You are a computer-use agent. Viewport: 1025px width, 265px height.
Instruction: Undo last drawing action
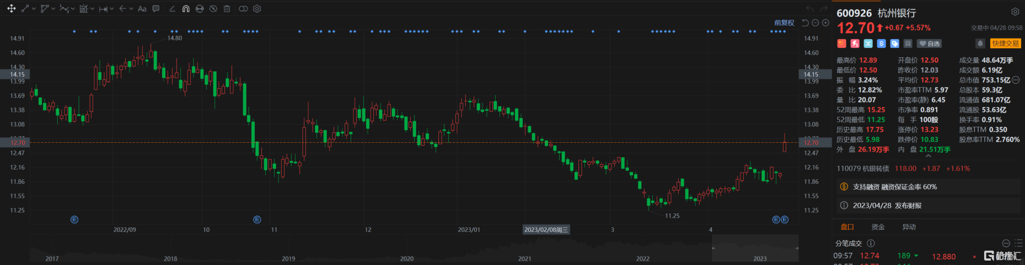pos(809,8)
